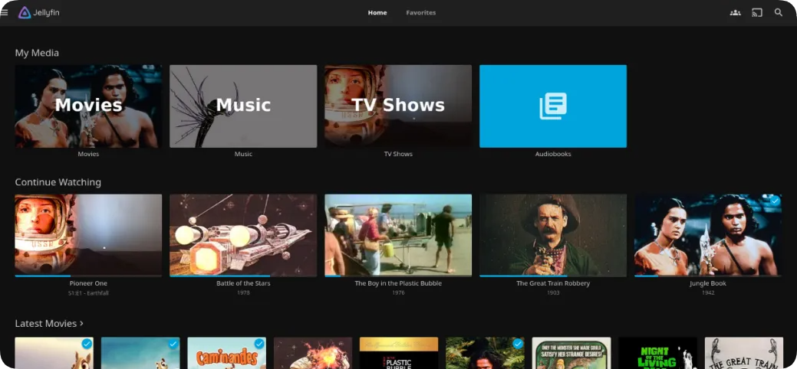Open the Movies library card

click(x=88, y=106)
